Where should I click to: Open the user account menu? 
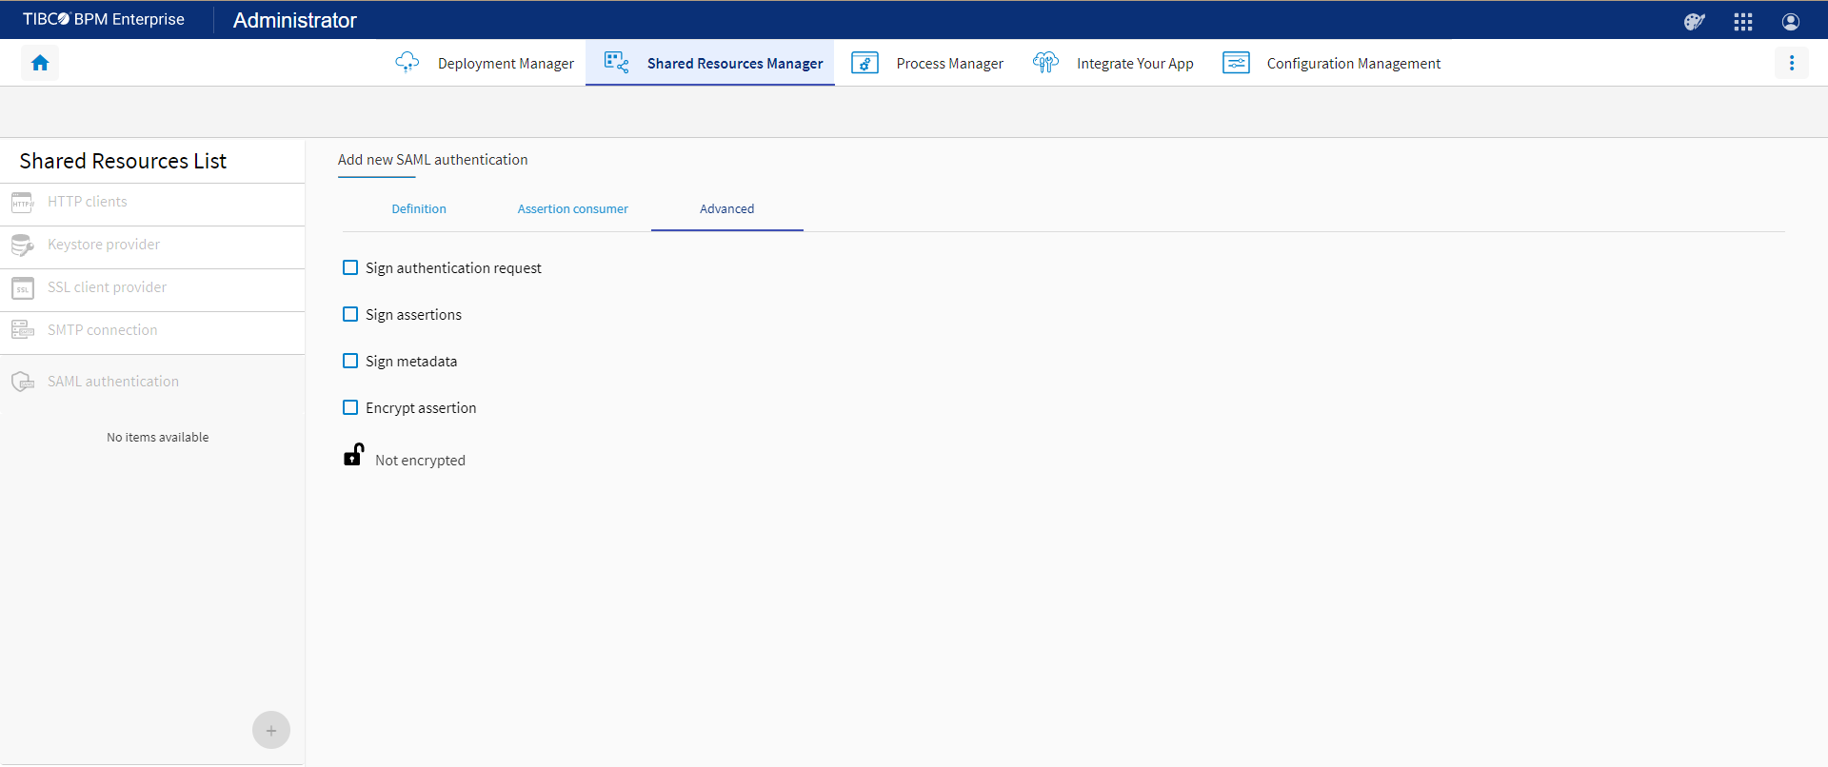click(1791, 21)
